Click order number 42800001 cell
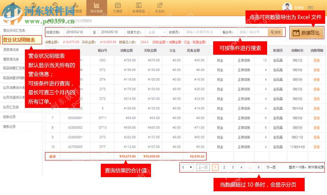Viewport: 327px width, 195px height. tap(75, 137)
